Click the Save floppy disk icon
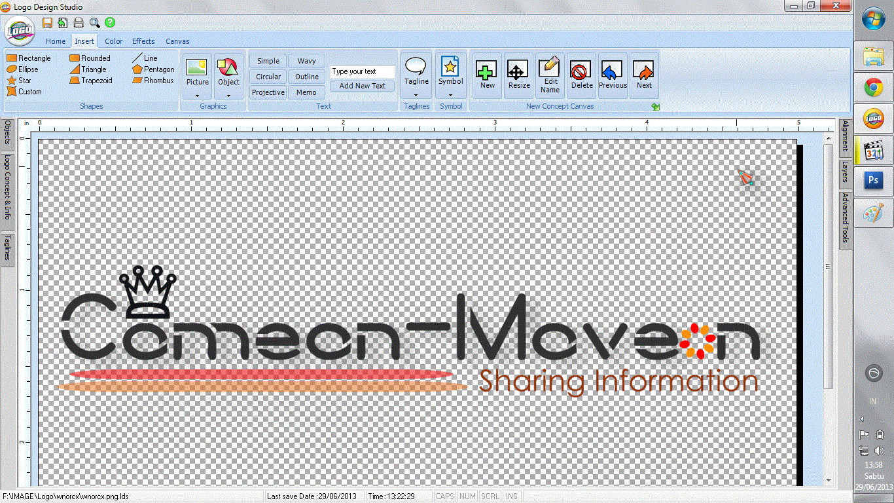This screenshot has width=894, height=503. tap(48, 23)
